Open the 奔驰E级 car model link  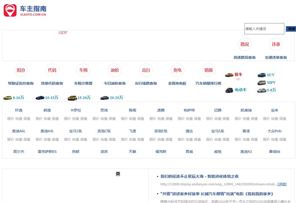click(x=161, y=131)
